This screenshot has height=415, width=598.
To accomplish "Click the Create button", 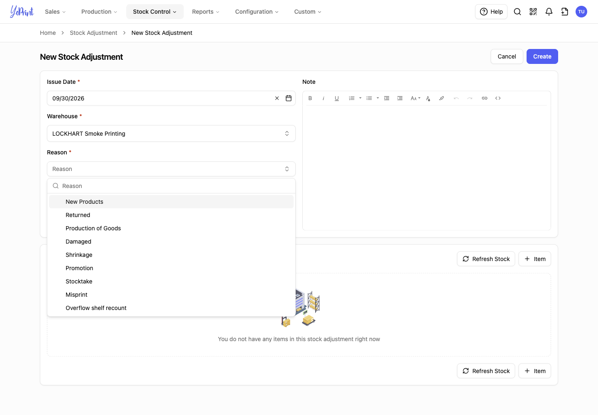I will click(x=542, y=56).
